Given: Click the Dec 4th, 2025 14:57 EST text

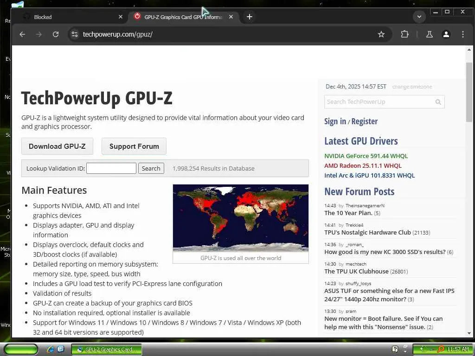Looking at the screenshot, I should click(x=356, y=87).
